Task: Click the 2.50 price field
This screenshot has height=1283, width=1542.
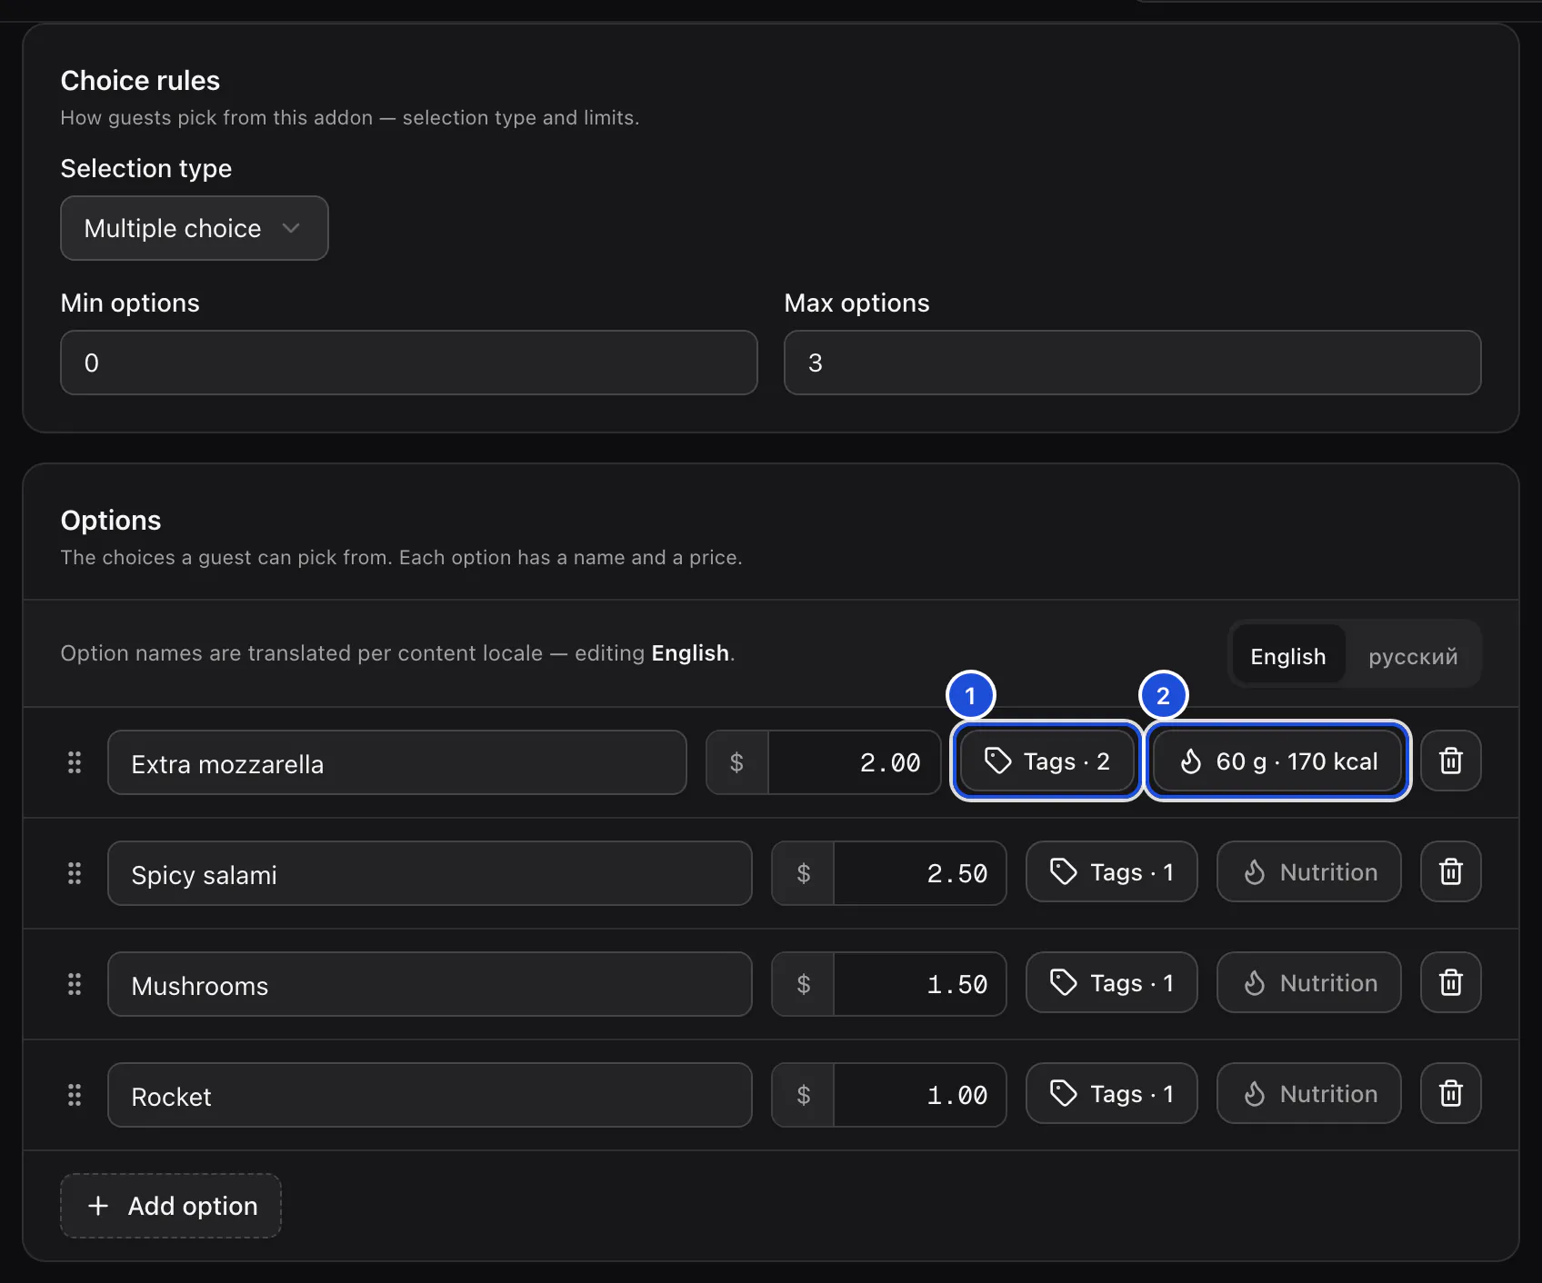Action: [x=920, y=874]
